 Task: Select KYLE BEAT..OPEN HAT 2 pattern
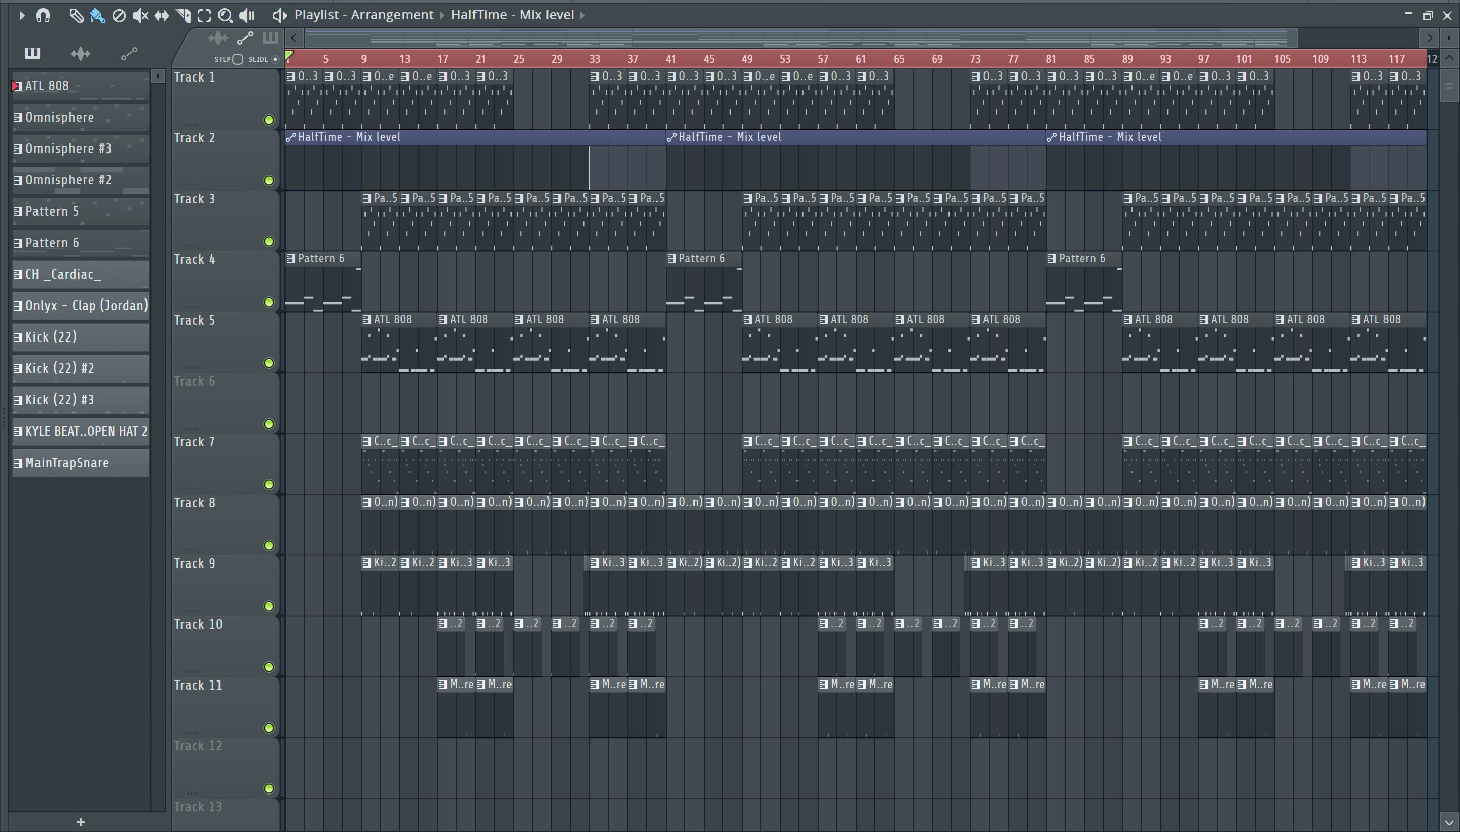pyautogui.click(x=81, y=431)
